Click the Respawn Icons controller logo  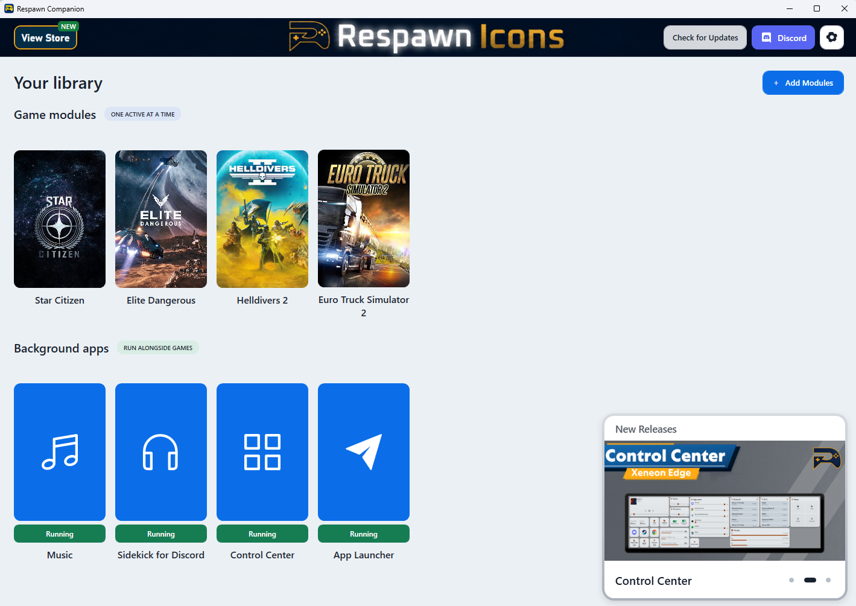pyautogui.click(x=309, y=37)
